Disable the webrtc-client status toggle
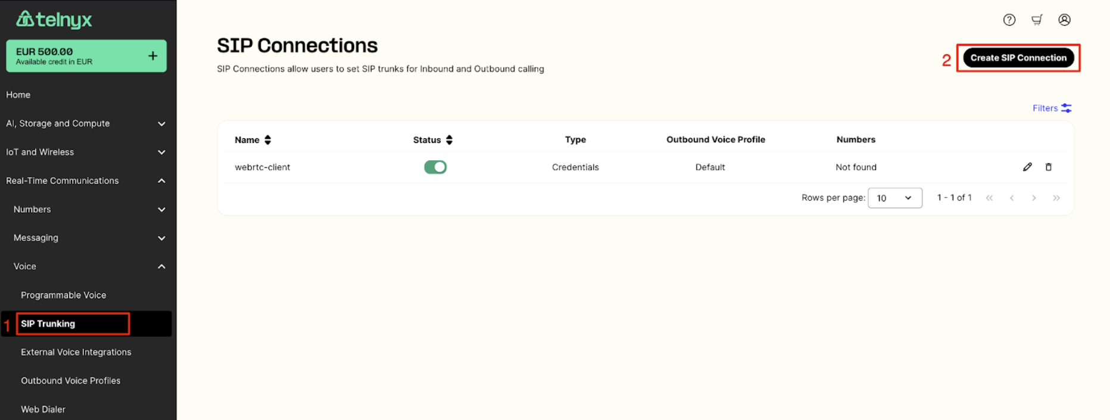1110x420 pixels. [435, 167]
